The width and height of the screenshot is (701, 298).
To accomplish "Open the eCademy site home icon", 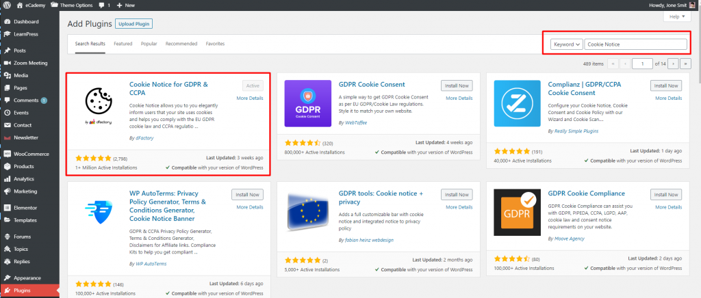I will [19, 5].
